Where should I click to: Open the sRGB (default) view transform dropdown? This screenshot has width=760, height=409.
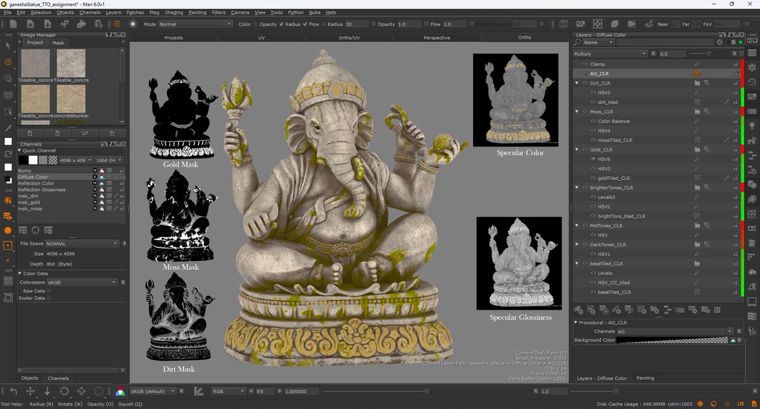pyautogui.click(x=153, y=391)
